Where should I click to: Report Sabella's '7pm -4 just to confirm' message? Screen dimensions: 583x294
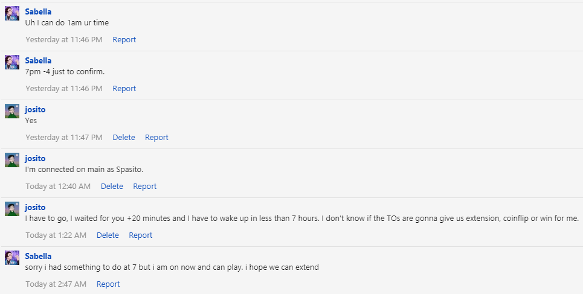pyautogui.click(x=124, y=89)
